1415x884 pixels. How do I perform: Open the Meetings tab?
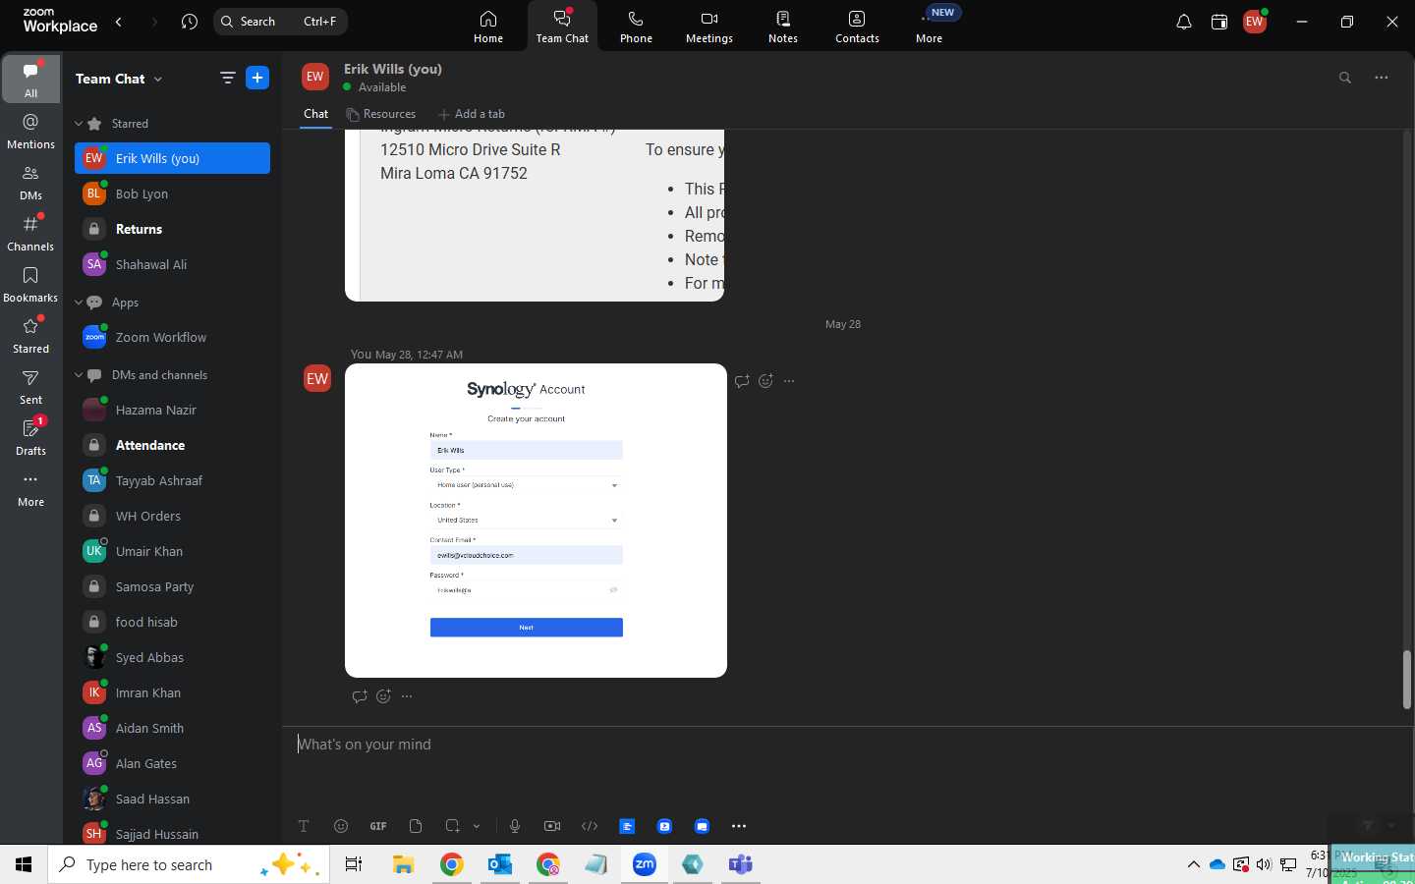(x=709, y=27)
